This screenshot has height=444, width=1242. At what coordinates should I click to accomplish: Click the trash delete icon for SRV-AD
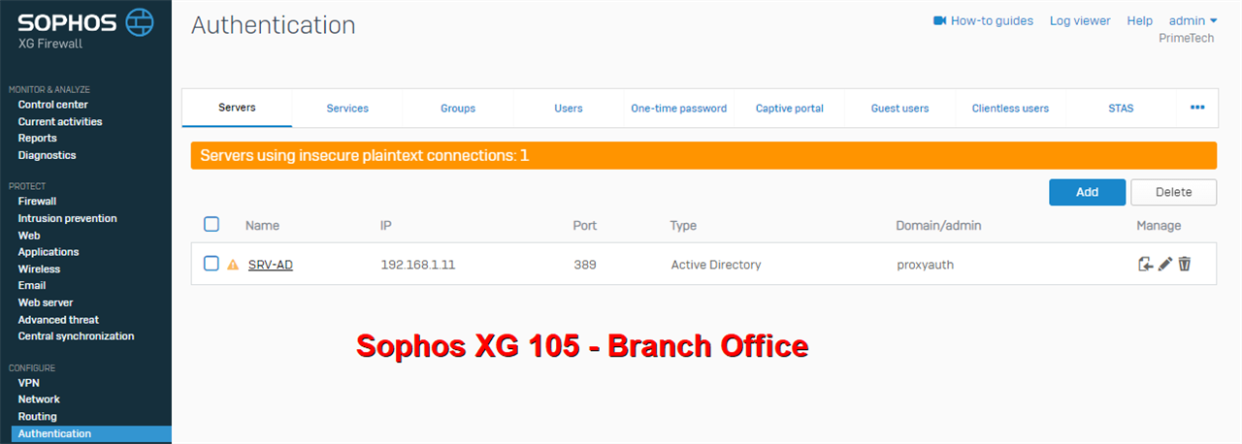[1185, 264]
